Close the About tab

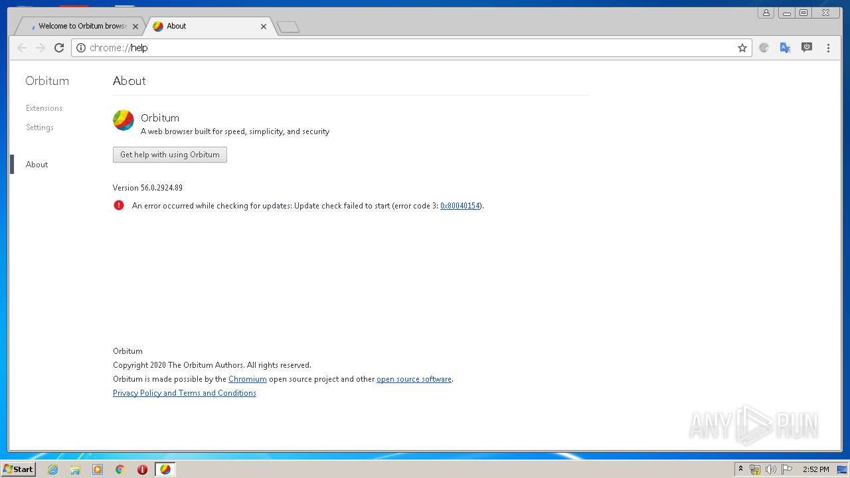point(264,27)
